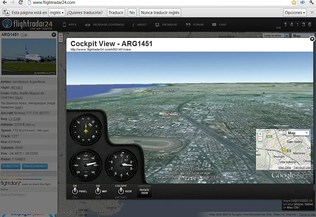
Task: Zoom out on the cockpit mini map
Action: click(x=260, y=139)
